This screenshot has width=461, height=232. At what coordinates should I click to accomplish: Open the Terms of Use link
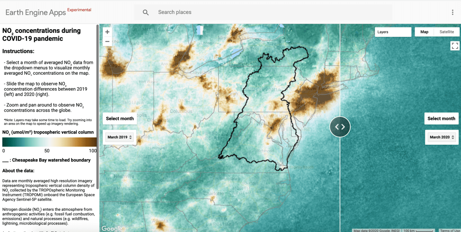450,230
